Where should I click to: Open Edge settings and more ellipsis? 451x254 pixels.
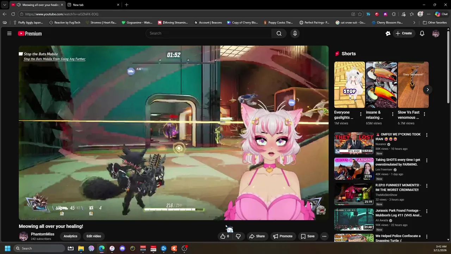pos(428,14)
